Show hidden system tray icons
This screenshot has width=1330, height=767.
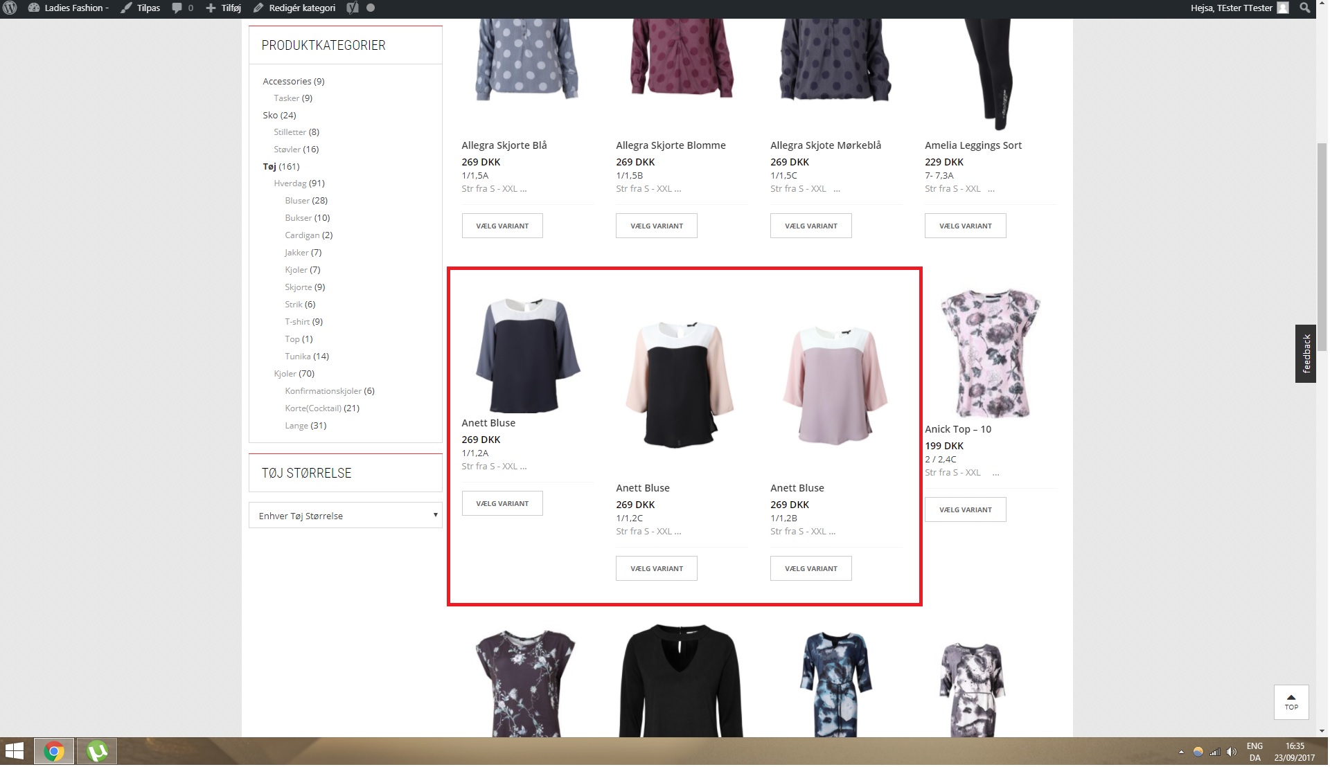(1181, 752)
